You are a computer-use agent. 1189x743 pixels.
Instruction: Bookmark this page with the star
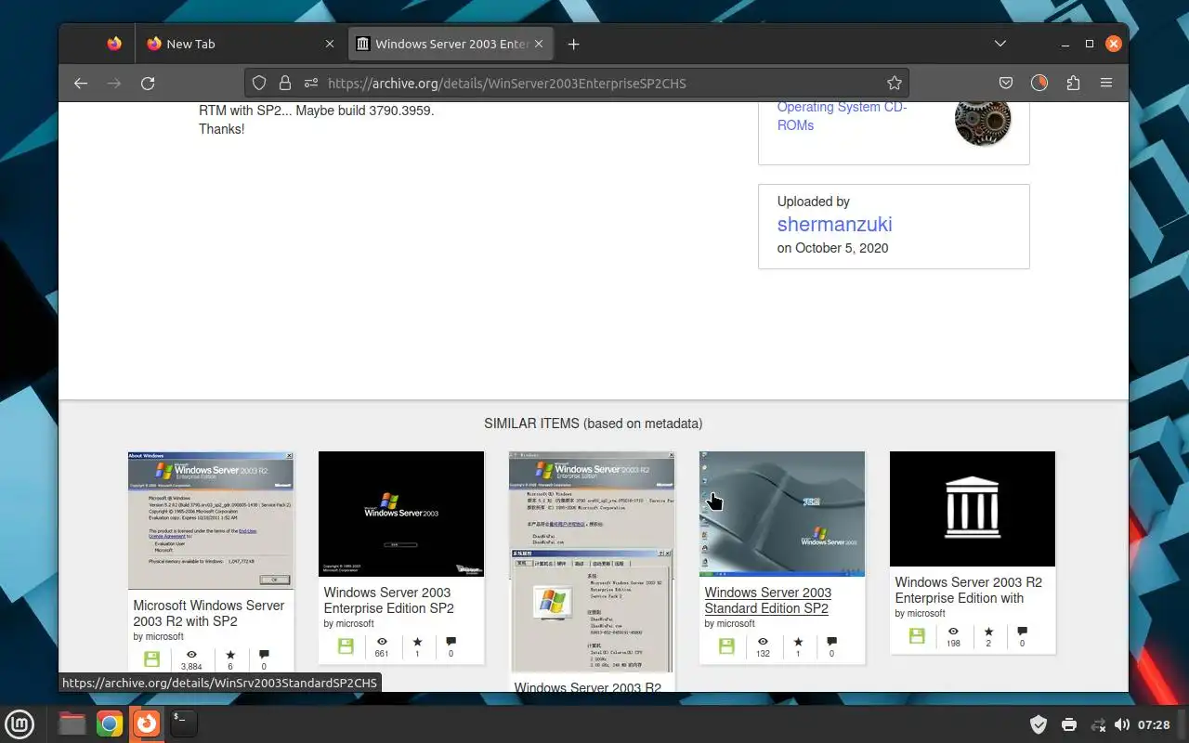point(894,83)
